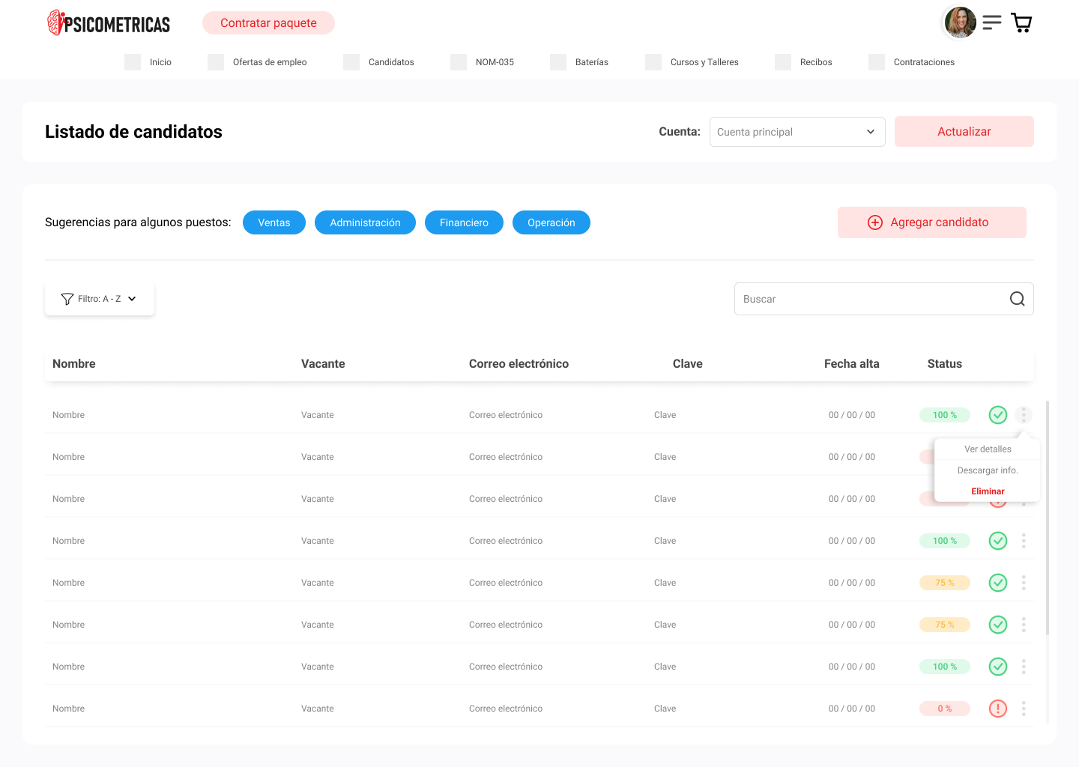This screenshot has width=1079, height=767.
Task: Select the Operación suggestion chip
Action: 551,222
